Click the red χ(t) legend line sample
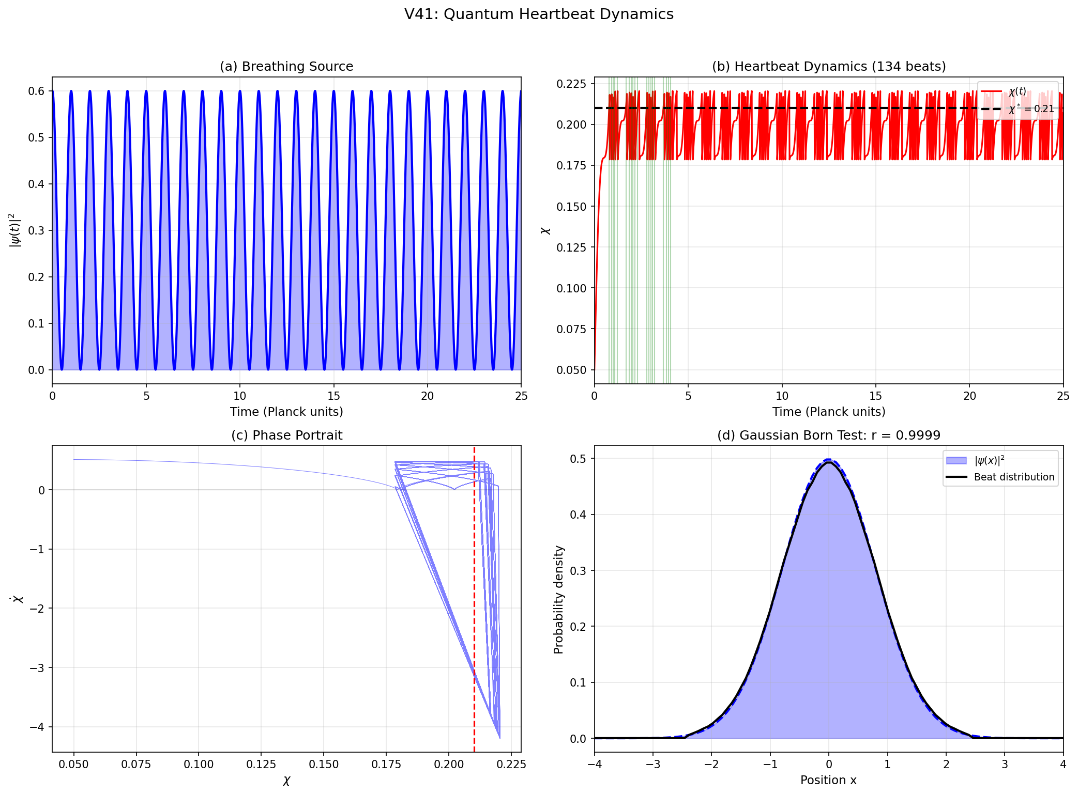The image size is (1078, 794). [991, 91]
